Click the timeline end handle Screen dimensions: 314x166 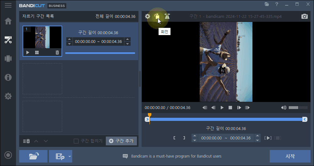(x=305, y=119)
